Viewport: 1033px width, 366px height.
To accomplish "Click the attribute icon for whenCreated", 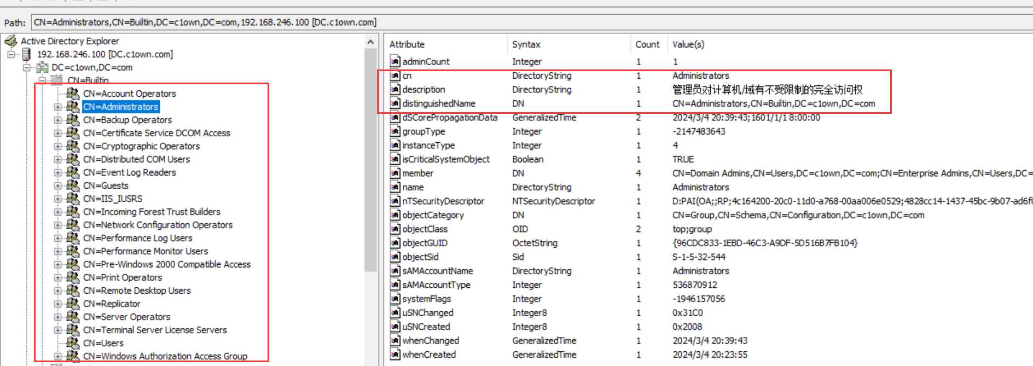I will [395, 355].
